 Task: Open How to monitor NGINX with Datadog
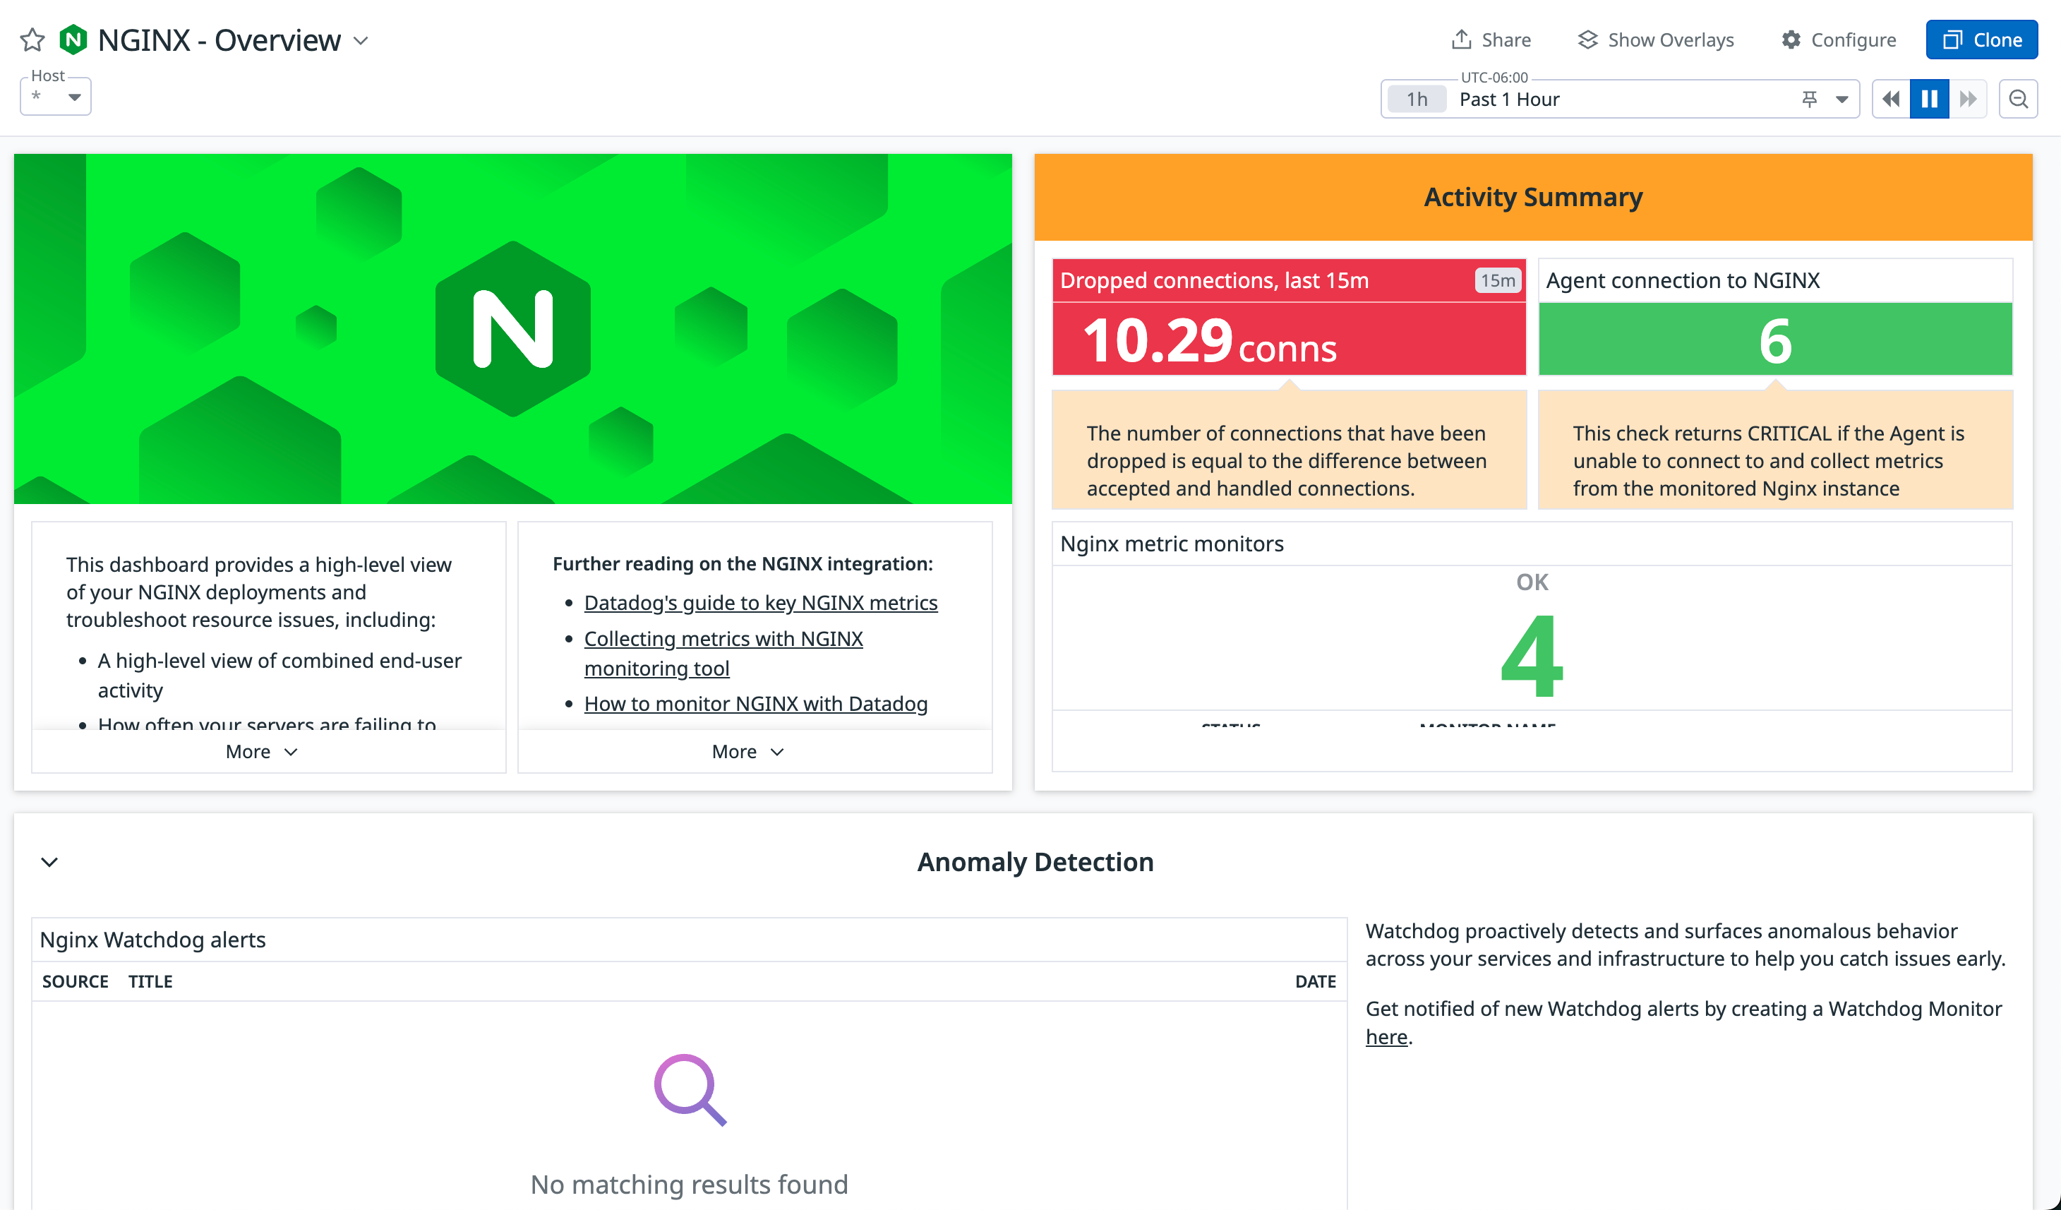click(756, 704)
